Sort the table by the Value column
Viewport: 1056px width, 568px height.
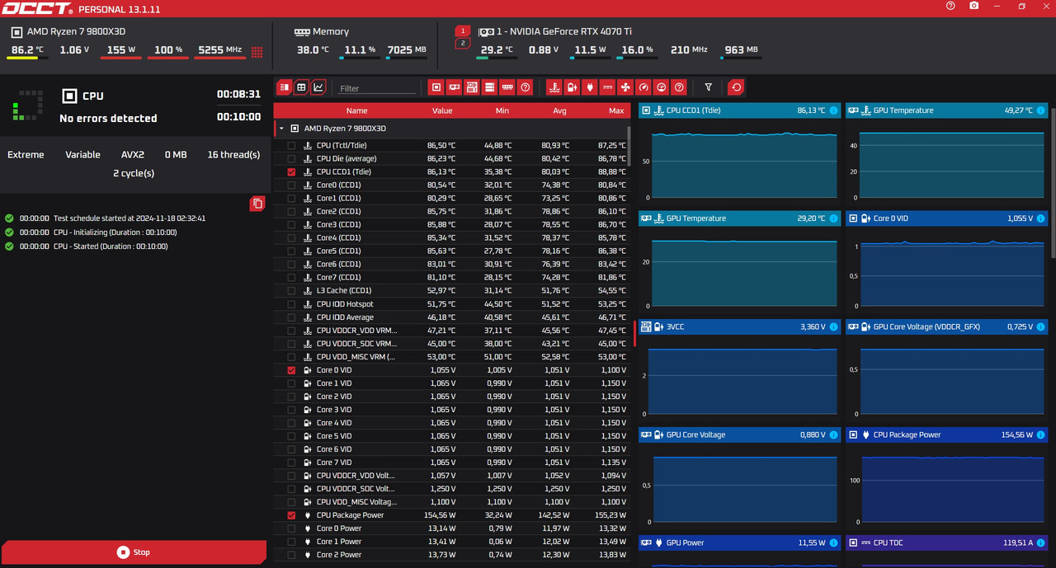pyautogui.click(x=442, y=110)
